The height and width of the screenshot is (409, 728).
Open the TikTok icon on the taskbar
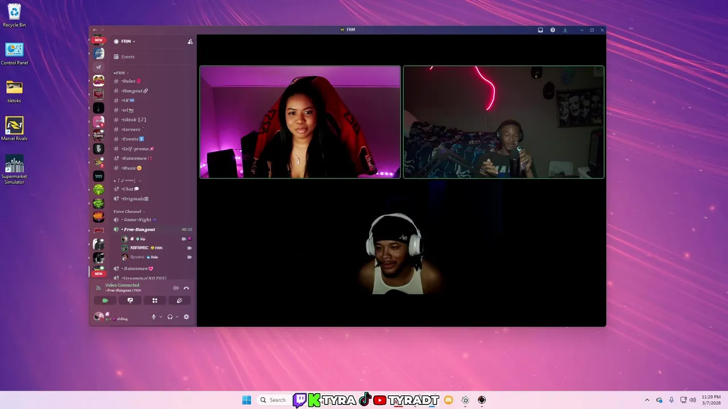[x=365, y=400]
